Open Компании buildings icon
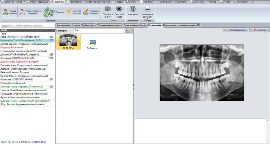 tap(133, 9)
